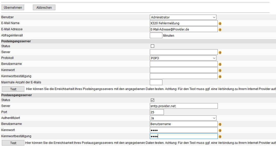Click warning icon next to Posteingangsserver Benutzername
This screenshot has height=149, width=276.
[220, 64]
